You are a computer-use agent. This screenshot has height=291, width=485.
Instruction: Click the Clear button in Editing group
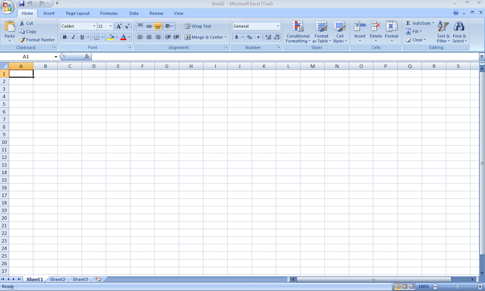coord(416,40)
